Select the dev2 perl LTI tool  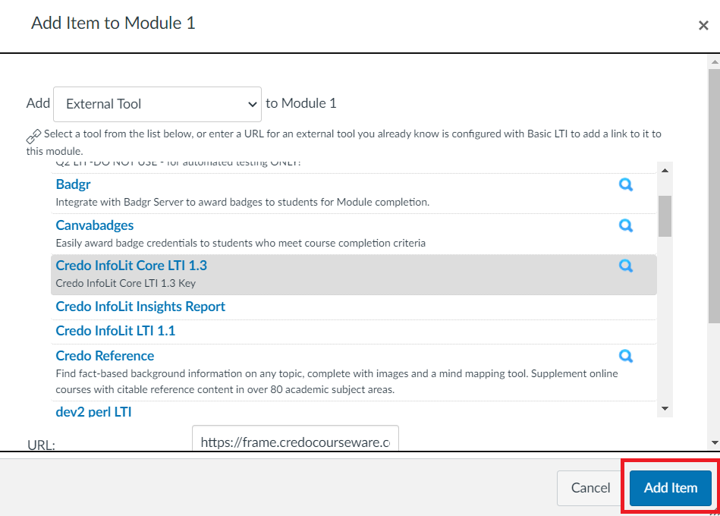tap(93, 412)
